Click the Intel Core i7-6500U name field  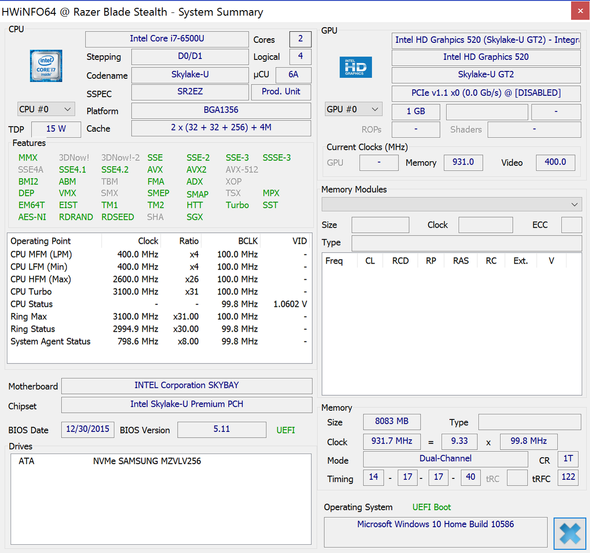pos(167,39)
